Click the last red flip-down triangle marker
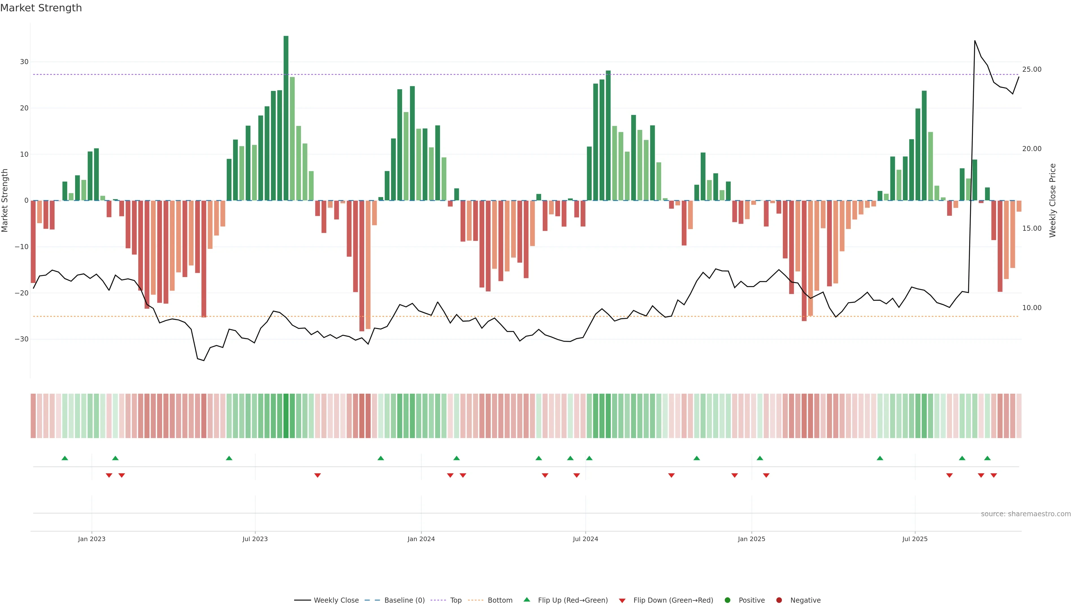 click(x=994, y=475)
